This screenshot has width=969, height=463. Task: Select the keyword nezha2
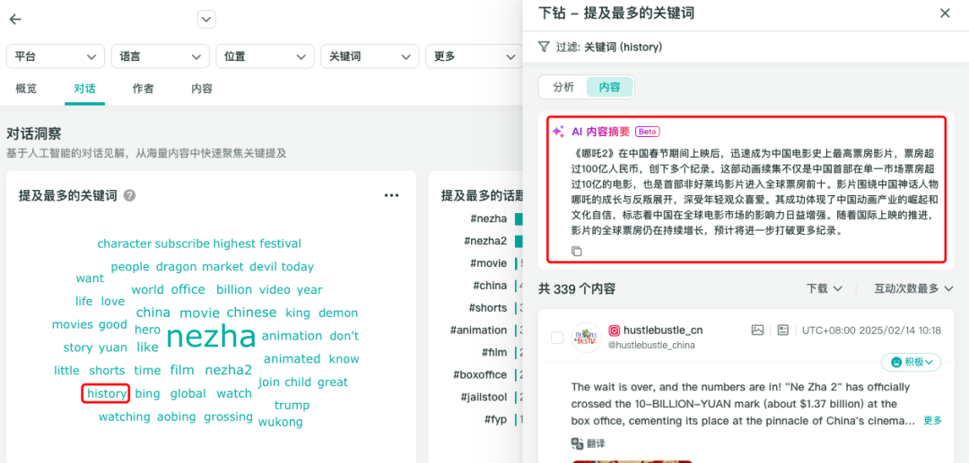[x=229, y=370]
